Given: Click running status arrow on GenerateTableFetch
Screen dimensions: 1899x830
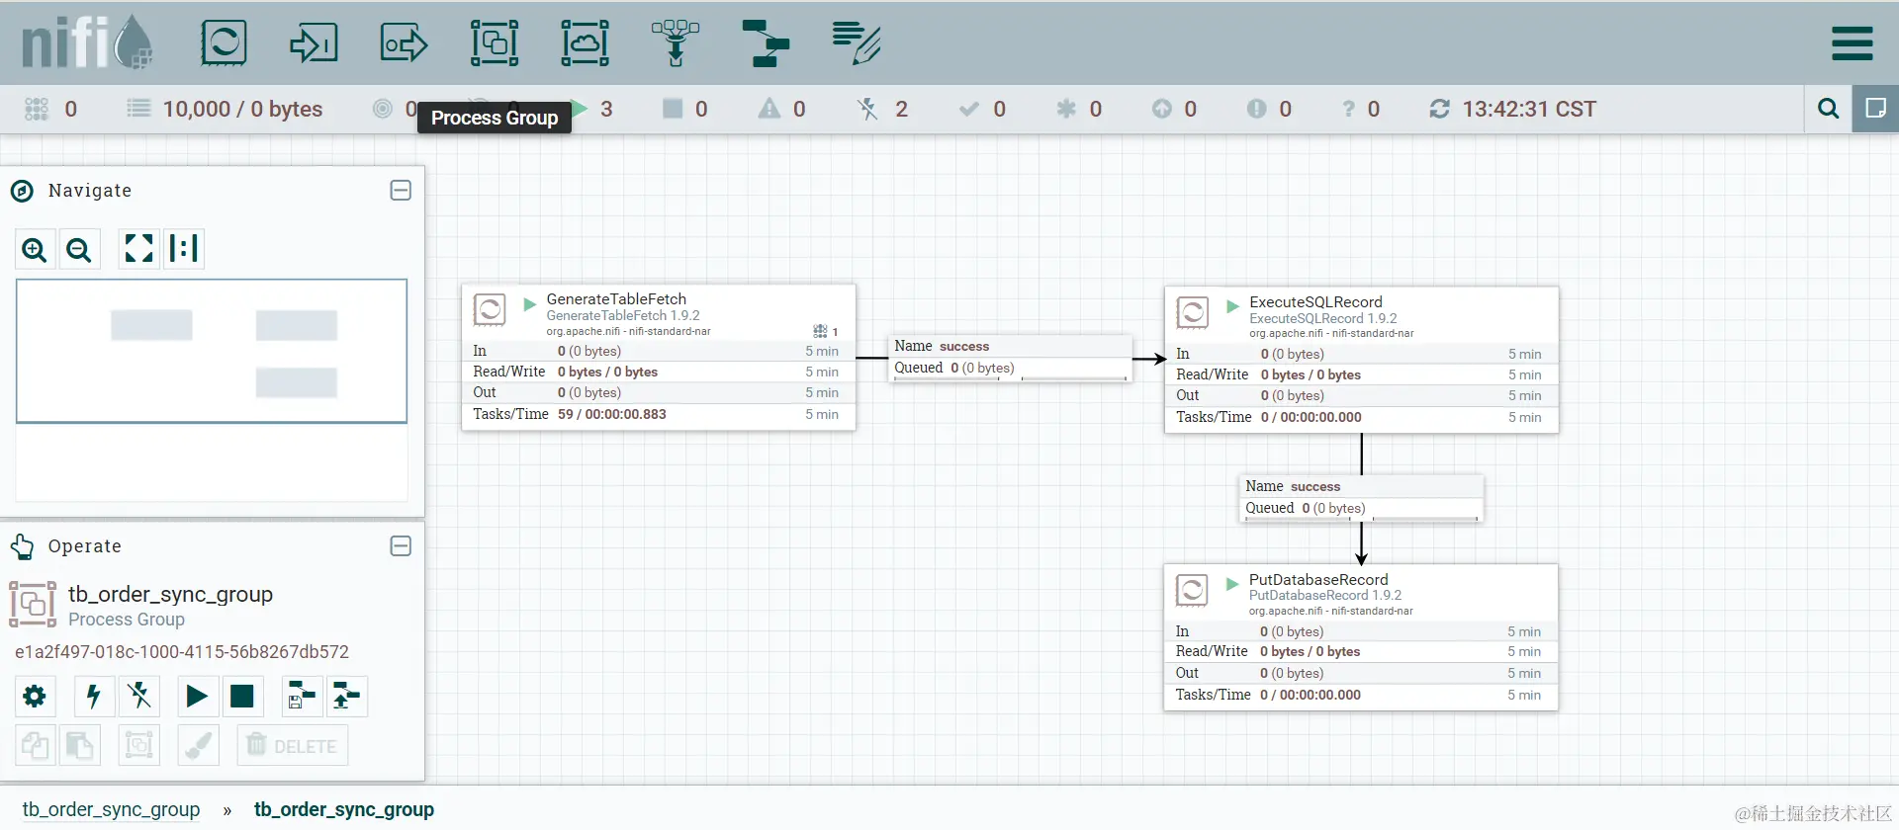Looking at the screenshot, I should click(x=529, y=303).
